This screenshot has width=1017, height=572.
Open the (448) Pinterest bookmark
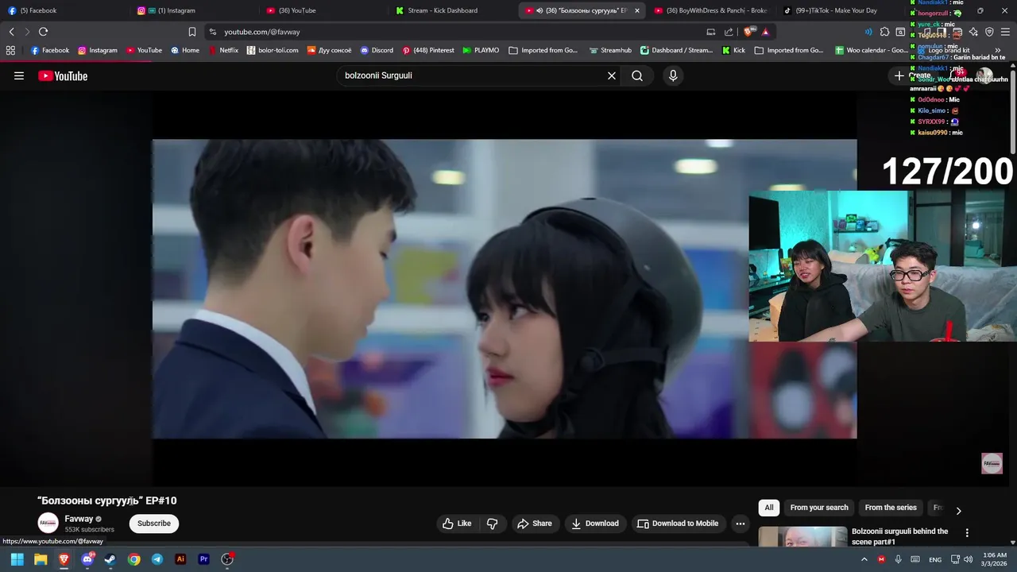[x=428, y=50]
